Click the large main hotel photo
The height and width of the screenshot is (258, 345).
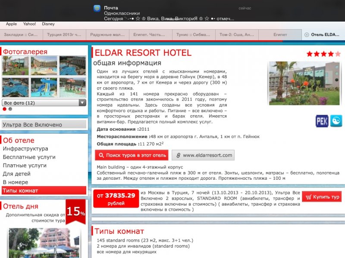(x=304, y=83)
